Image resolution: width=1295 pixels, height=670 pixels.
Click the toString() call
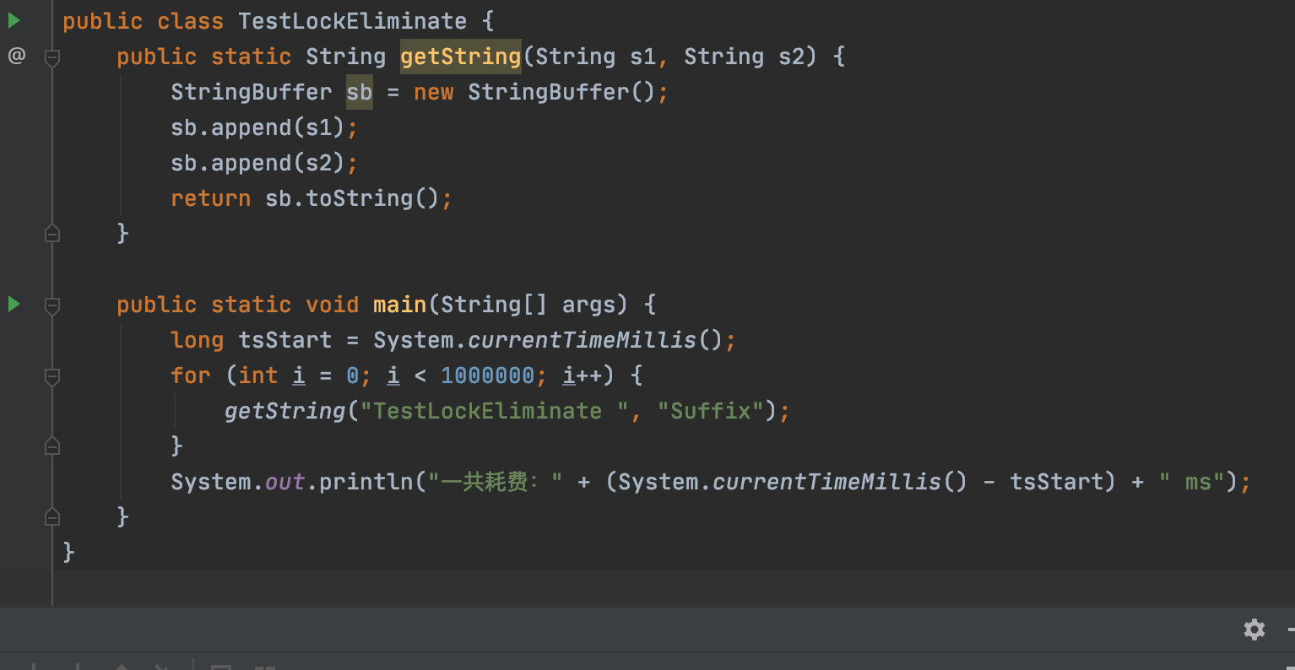pos(373,198)
